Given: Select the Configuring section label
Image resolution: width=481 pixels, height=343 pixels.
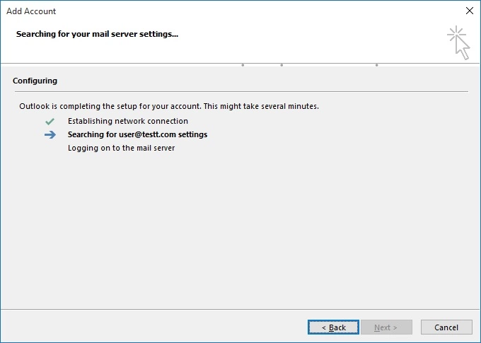Looking at the screenshot, I should 35,81.
